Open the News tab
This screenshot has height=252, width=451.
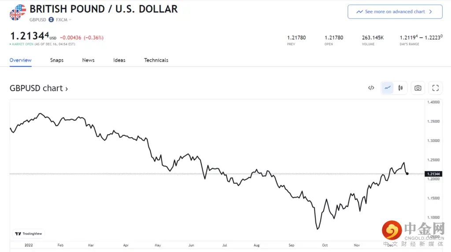click(88, 60)
